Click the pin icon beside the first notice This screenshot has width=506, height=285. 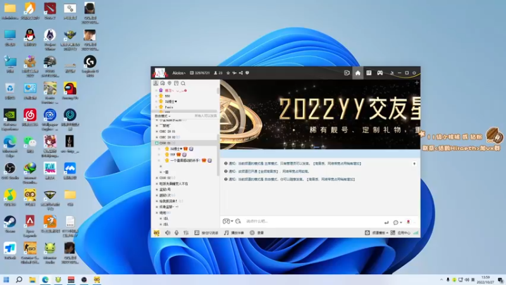pyautogui.click(x=414, y=164)
